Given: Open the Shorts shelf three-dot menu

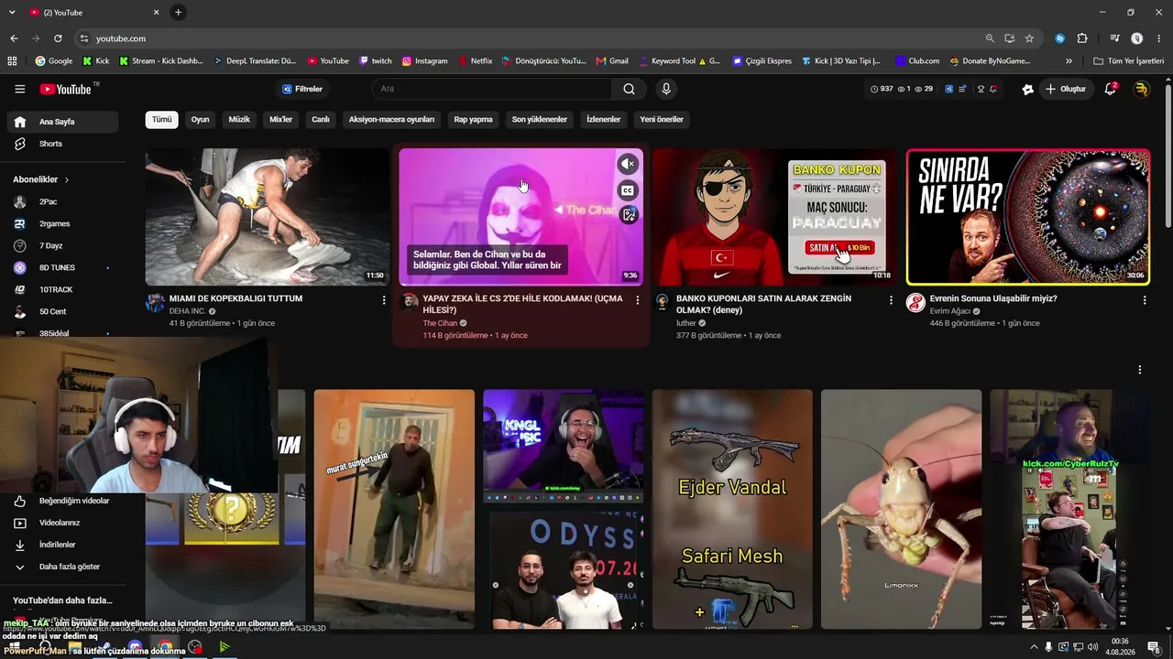Looking at the screenshot, I should [x=1140, y=370].
